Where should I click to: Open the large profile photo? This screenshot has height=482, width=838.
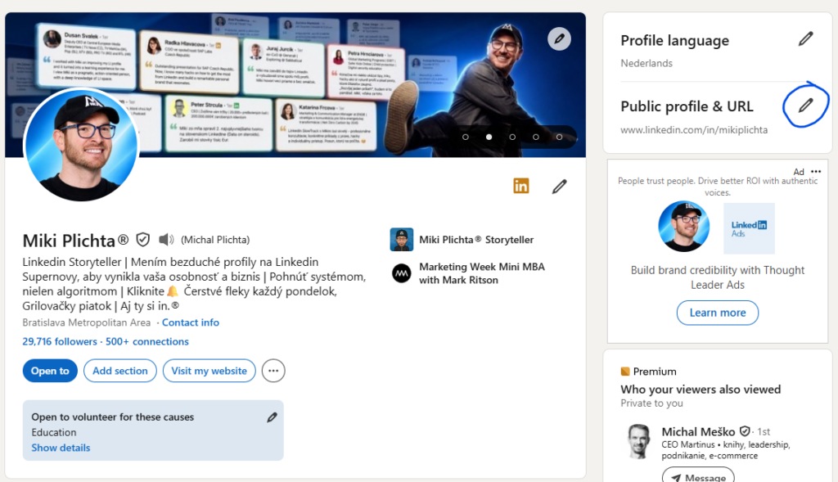click(81, 144)
